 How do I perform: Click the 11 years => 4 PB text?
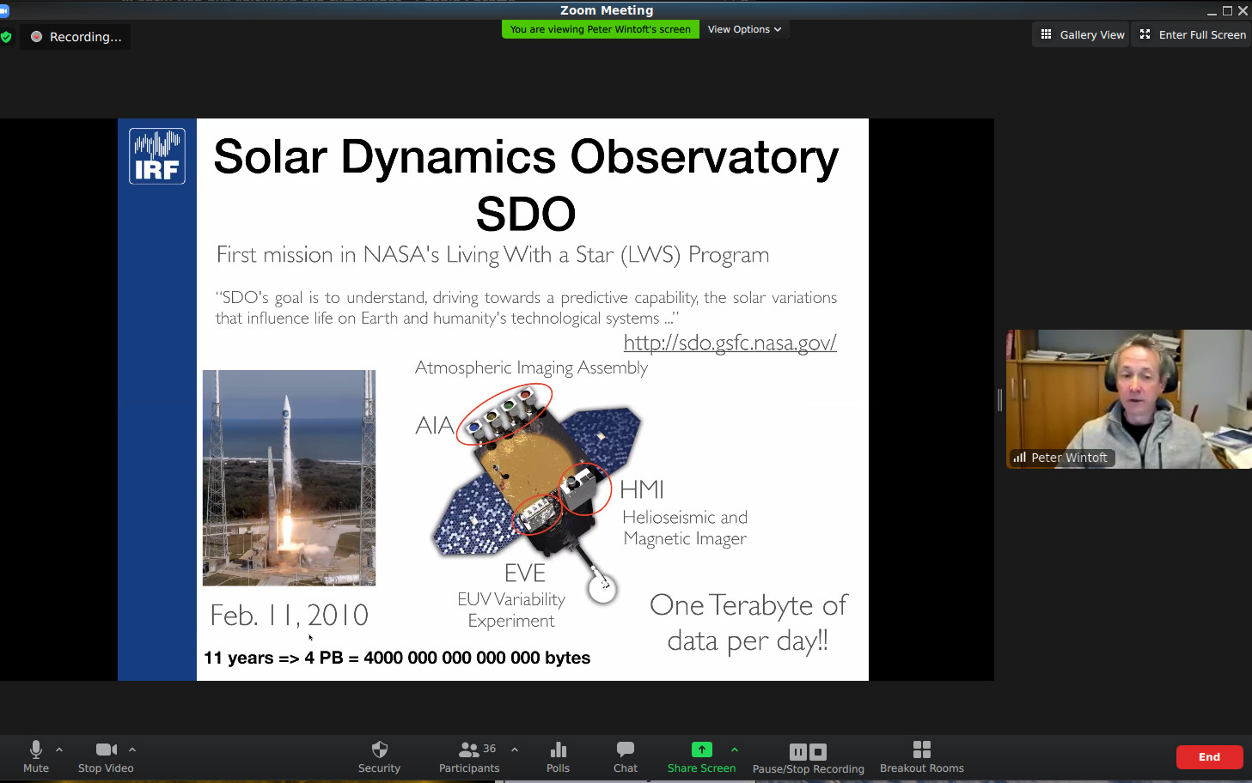point(397,658)
